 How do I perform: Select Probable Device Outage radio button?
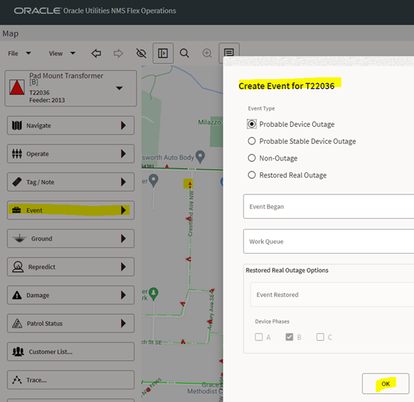[x=252, y=124]
